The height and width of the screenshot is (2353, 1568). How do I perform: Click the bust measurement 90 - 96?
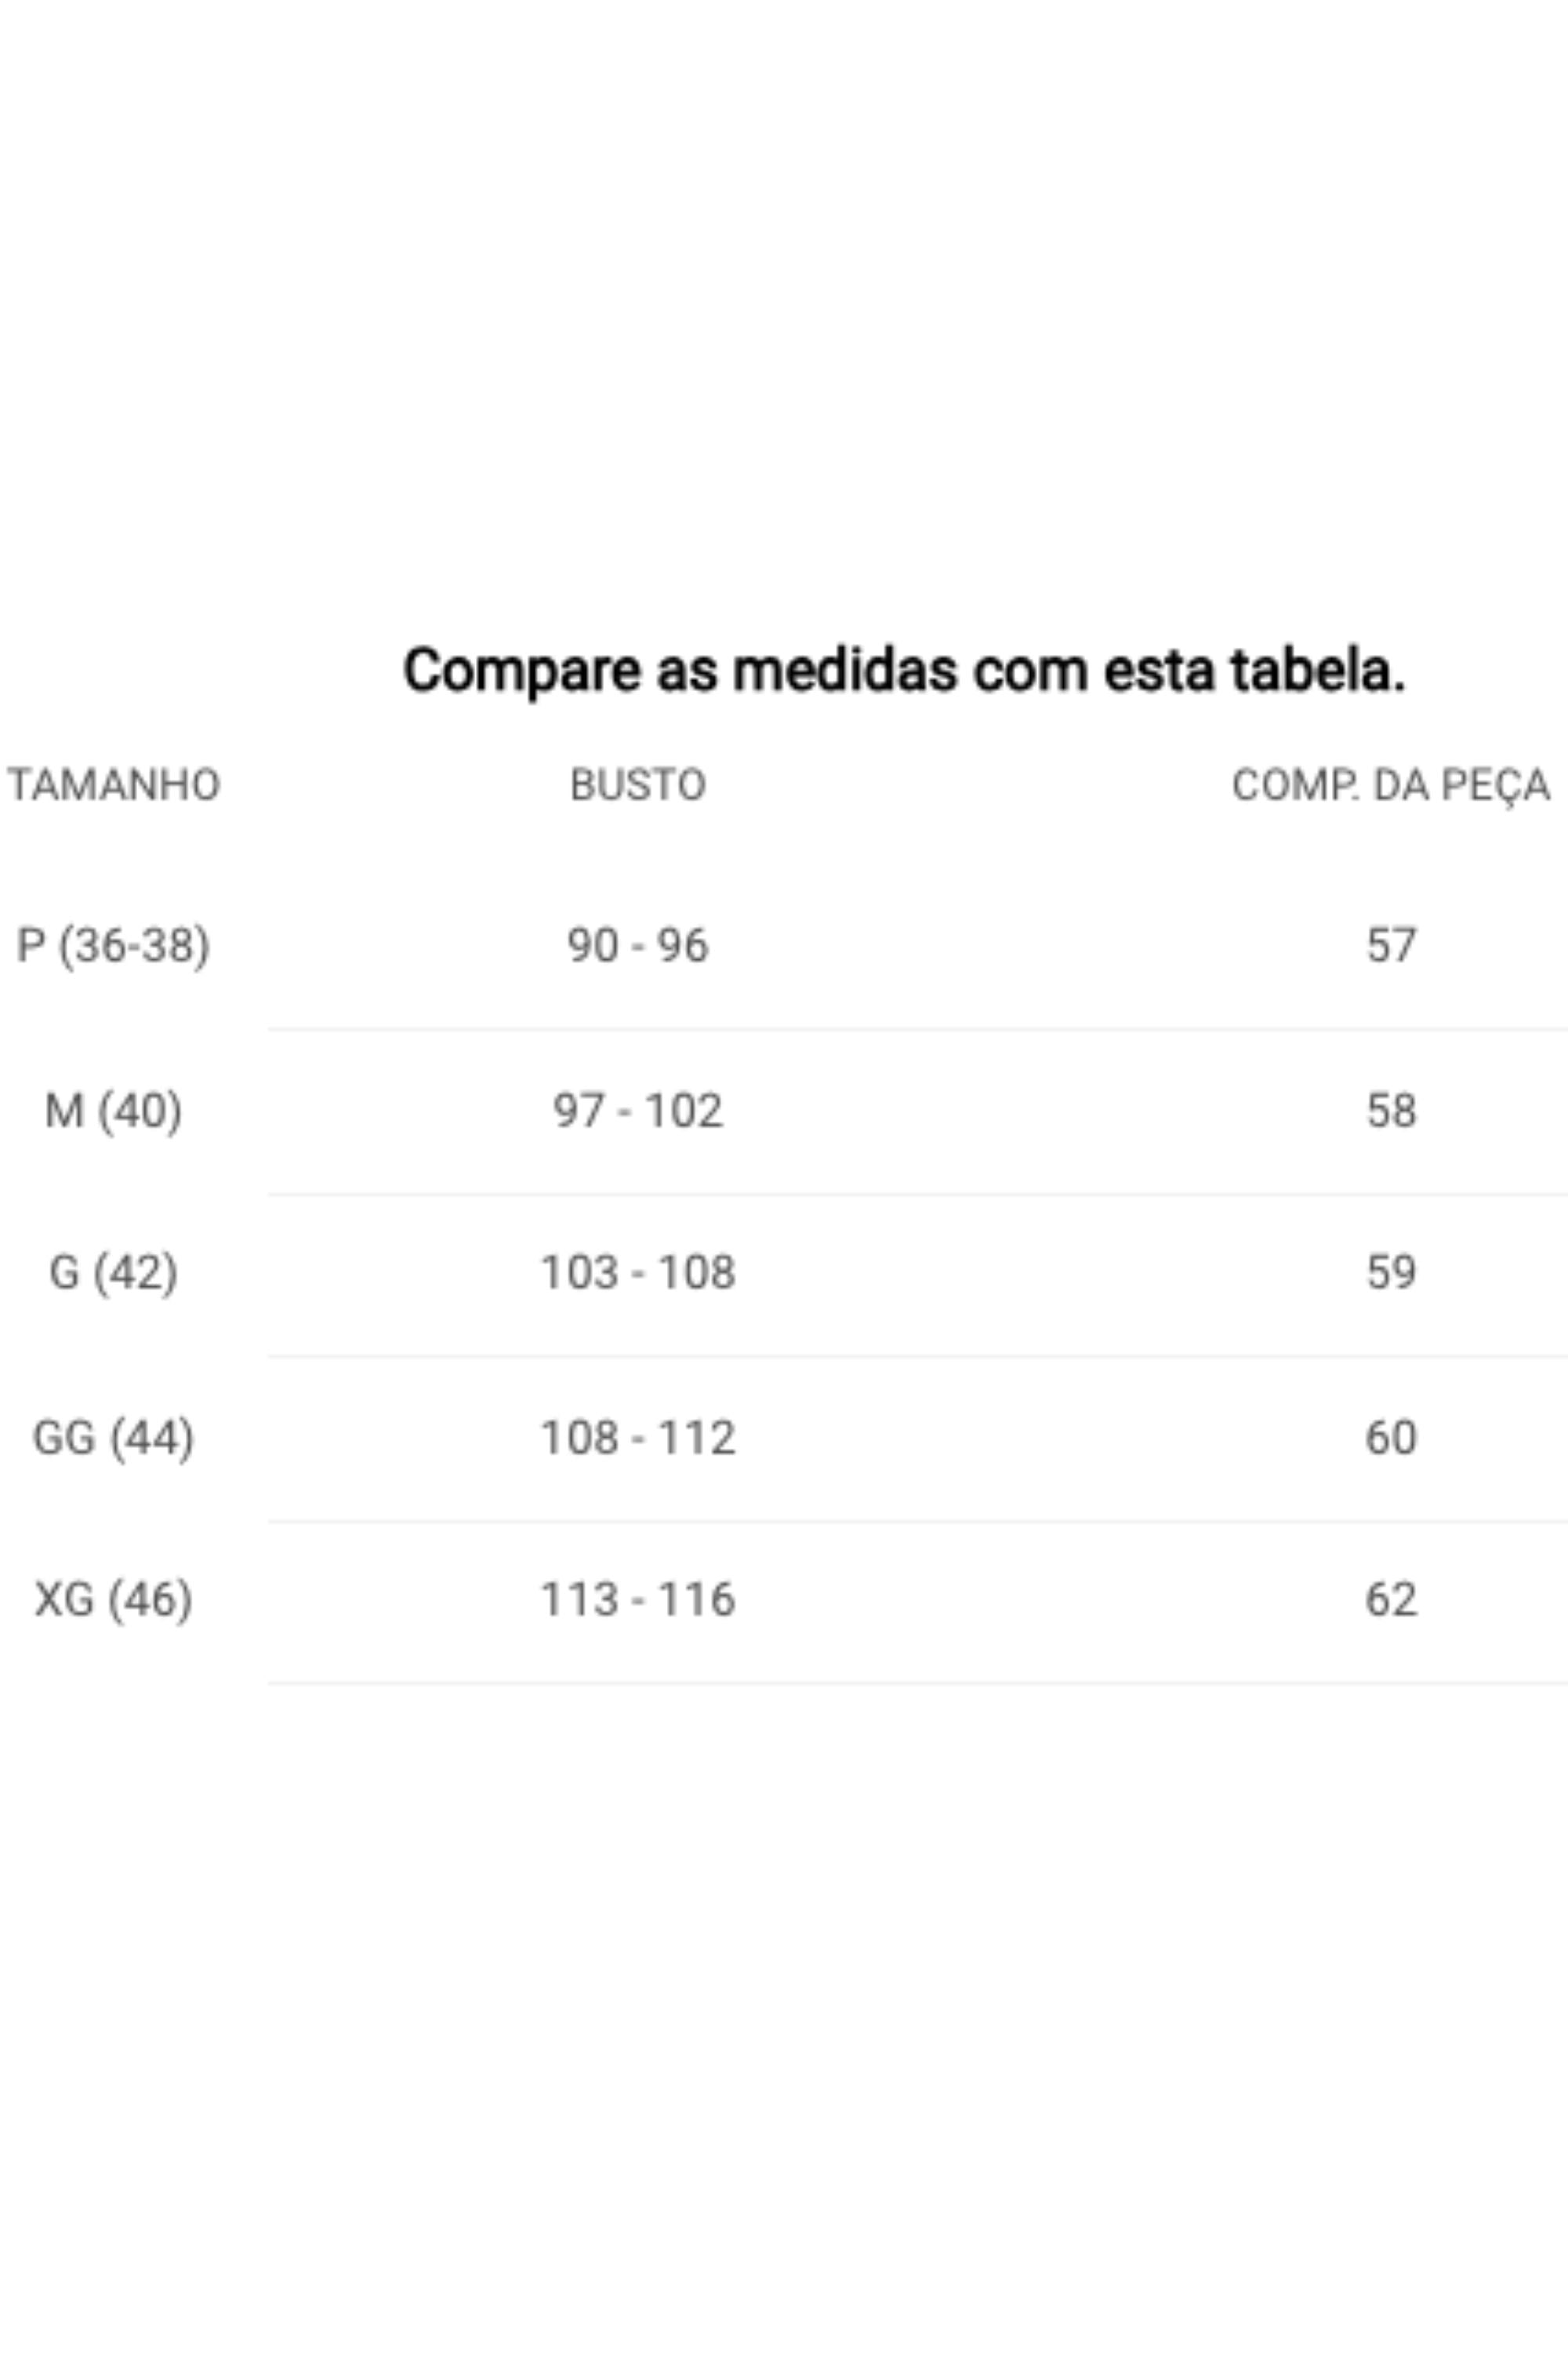click(x=638, y=945)
